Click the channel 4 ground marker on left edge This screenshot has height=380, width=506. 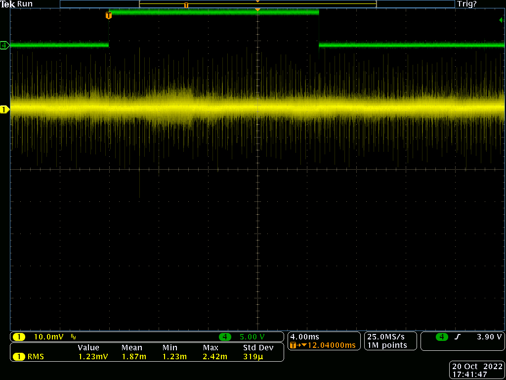pyautogui.click(x=4, y=46)
